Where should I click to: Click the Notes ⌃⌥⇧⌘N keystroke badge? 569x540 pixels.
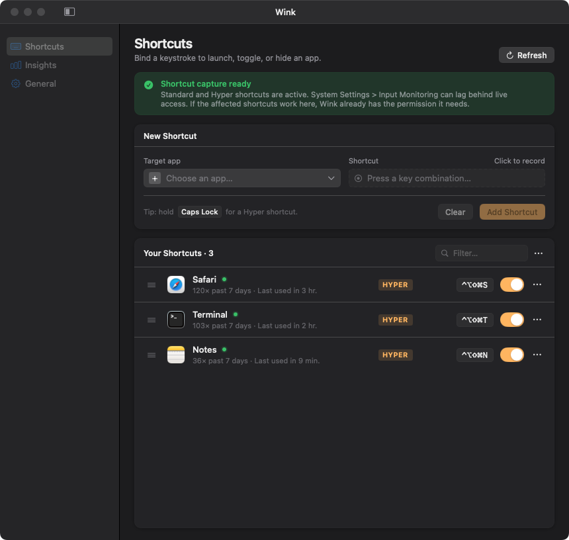pos(474,355)
